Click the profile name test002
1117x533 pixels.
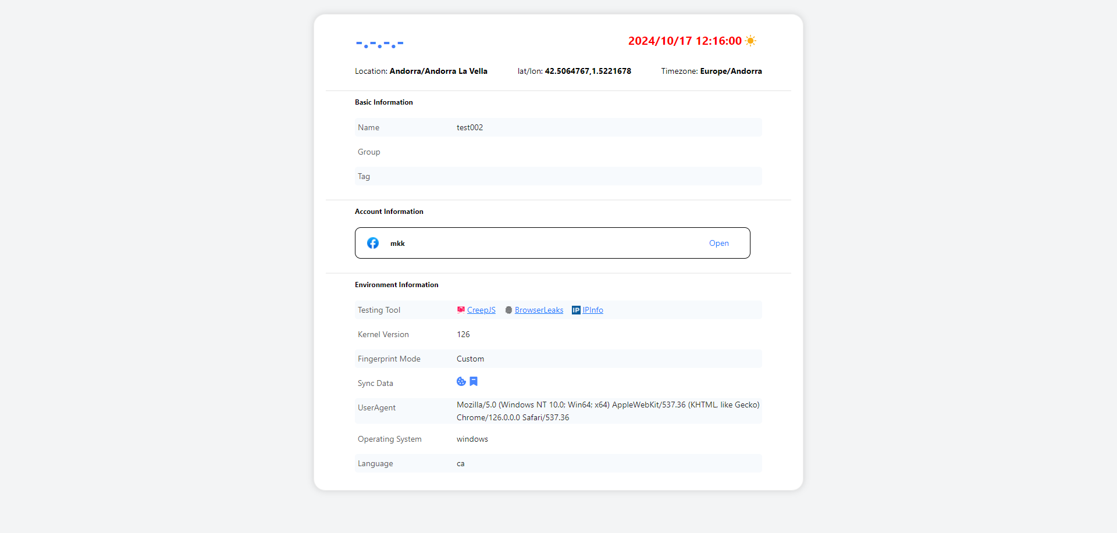click(x=469, y=127)
